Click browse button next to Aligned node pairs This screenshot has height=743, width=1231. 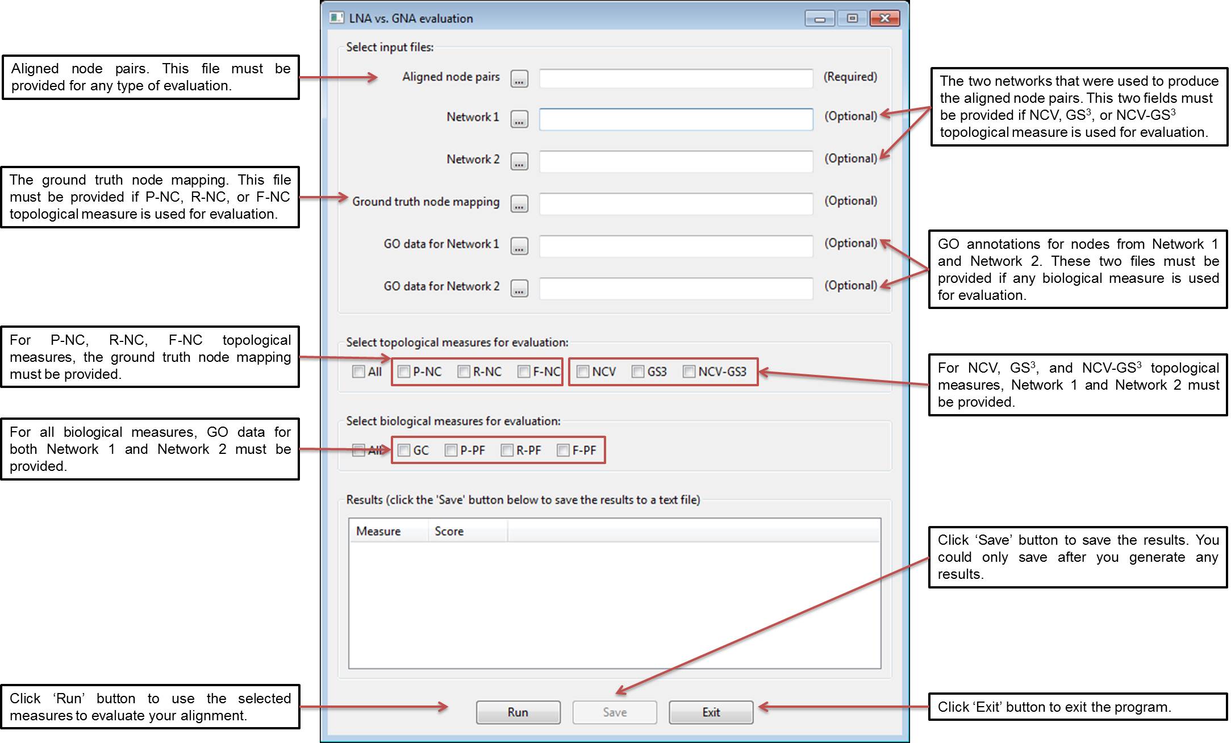519,78
